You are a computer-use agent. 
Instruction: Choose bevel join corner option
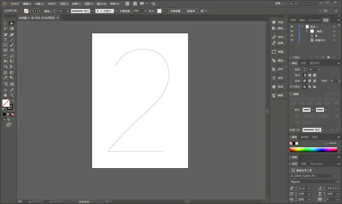coord(315,81)
